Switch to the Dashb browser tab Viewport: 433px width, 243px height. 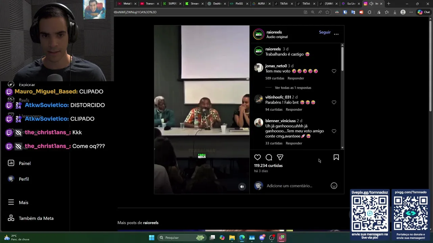coord(216,4)
